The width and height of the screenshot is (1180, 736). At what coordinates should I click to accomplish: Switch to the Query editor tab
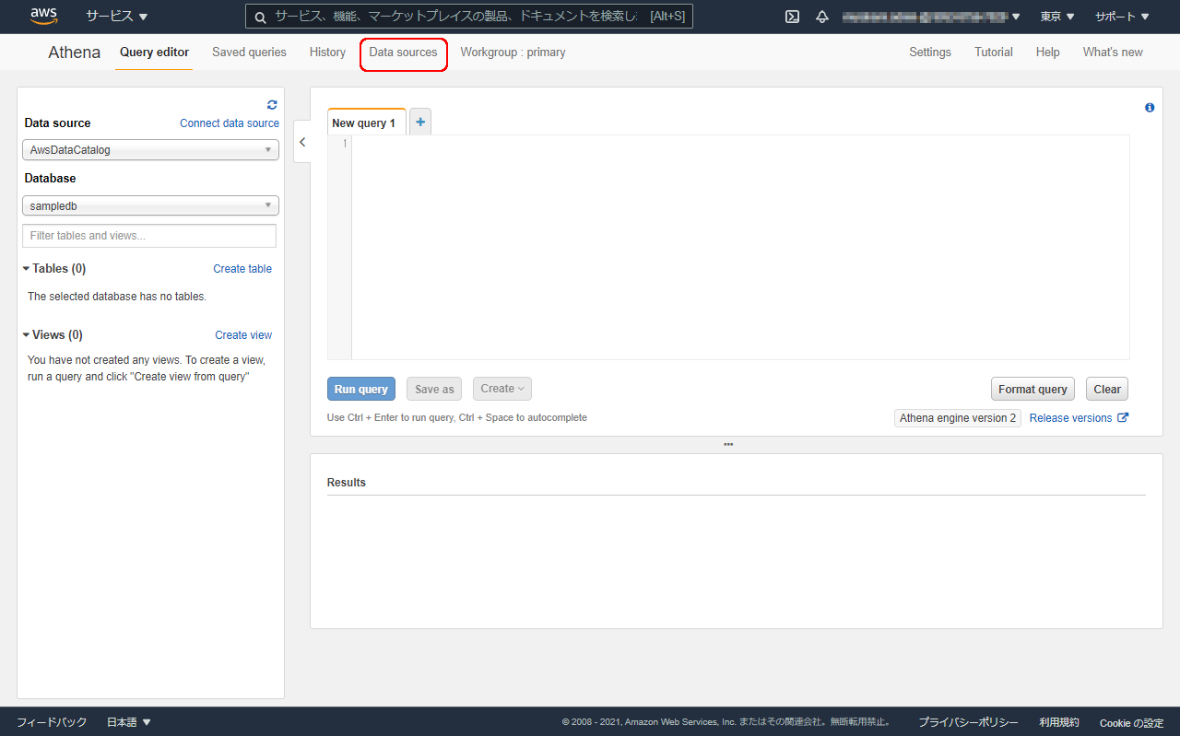click(x=155, y=53)
